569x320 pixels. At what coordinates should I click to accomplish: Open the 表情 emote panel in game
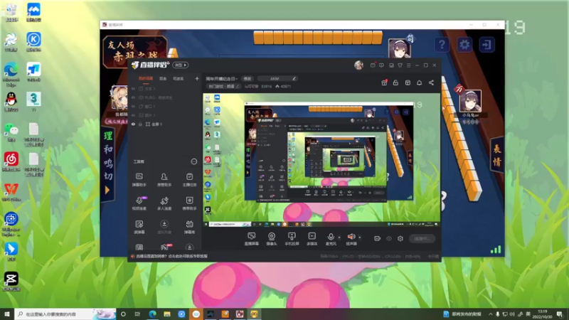point(496,155)
